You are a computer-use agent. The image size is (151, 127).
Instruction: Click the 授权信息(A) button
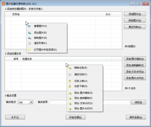pos(136,117)
